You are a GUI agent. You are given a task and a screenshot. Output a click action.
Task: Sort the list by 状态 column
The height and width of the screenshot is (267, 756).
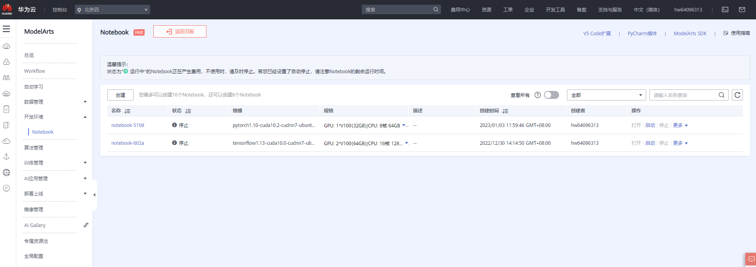[x=188, y=111]
